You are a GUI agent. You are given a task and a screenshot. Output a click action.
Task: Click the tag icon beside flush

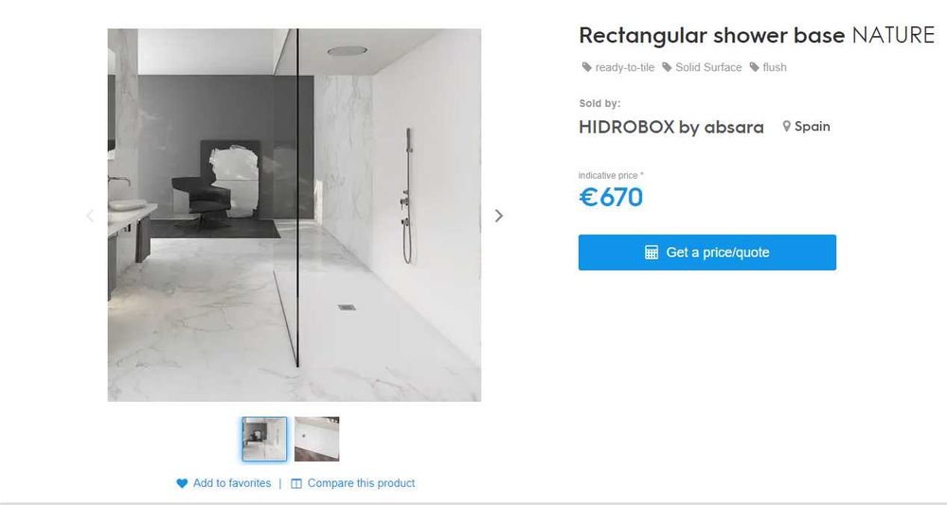click(x=755, y=67)
